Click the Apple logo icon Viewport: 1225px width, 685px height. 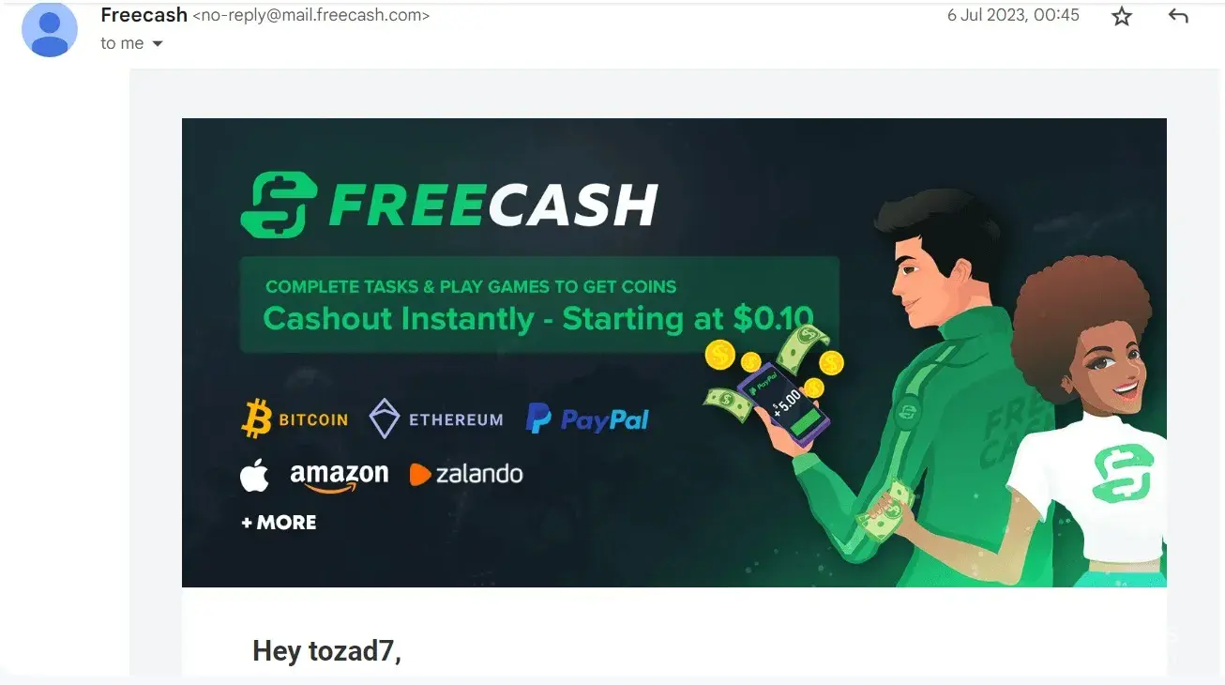(254, 476)
